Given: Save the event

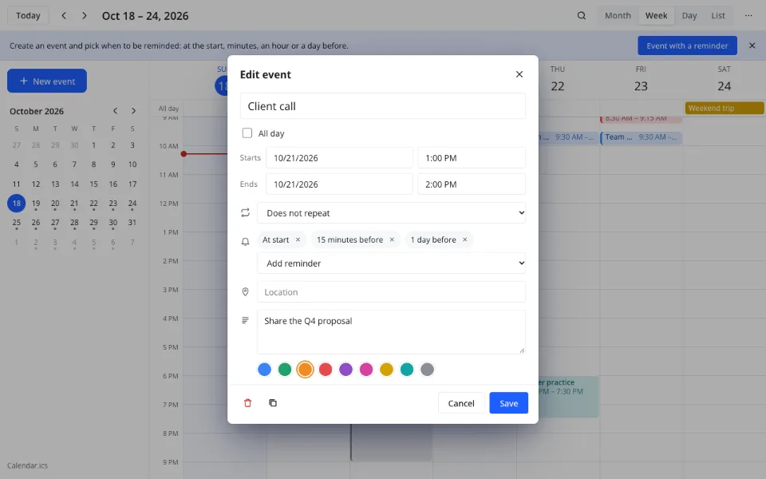Looking at the screenshot, I should [x=508, y=403].
